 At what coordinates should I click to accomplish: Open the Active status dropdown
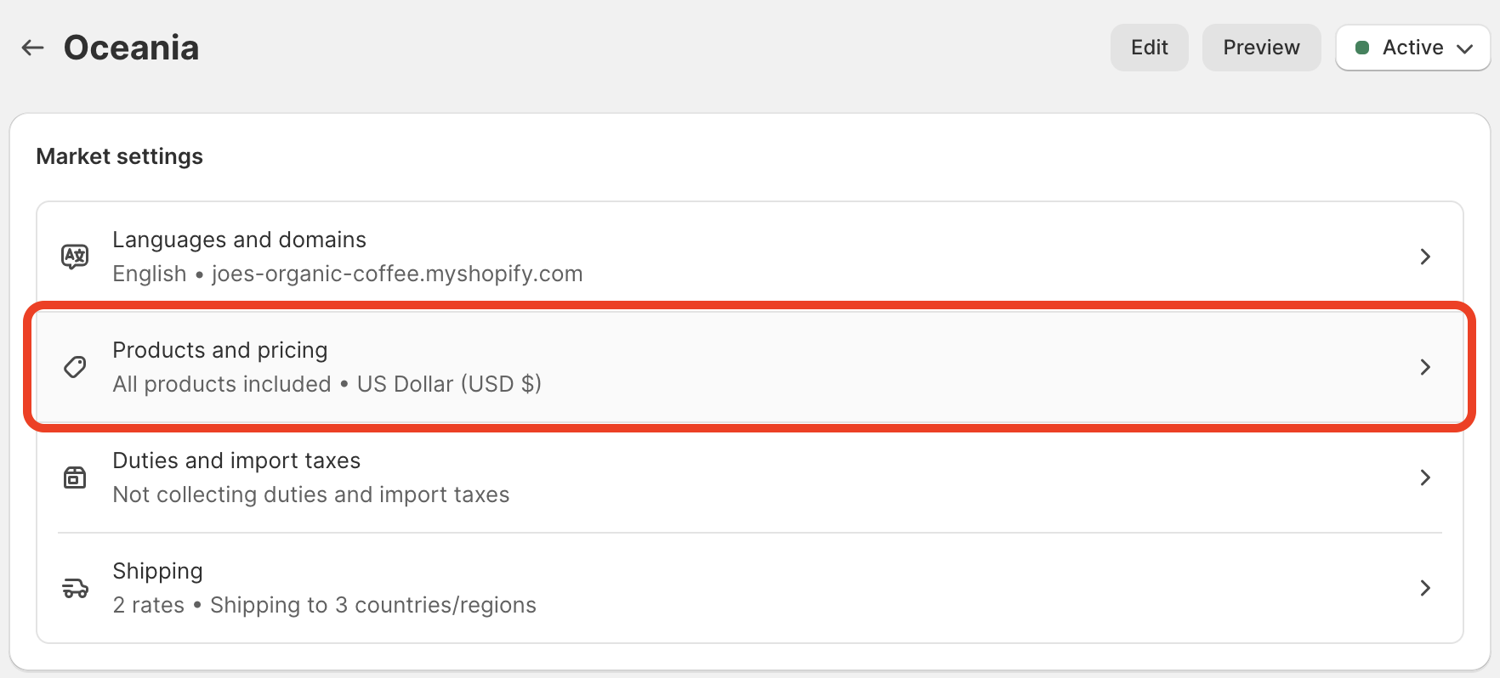[x=1412, y=48]
